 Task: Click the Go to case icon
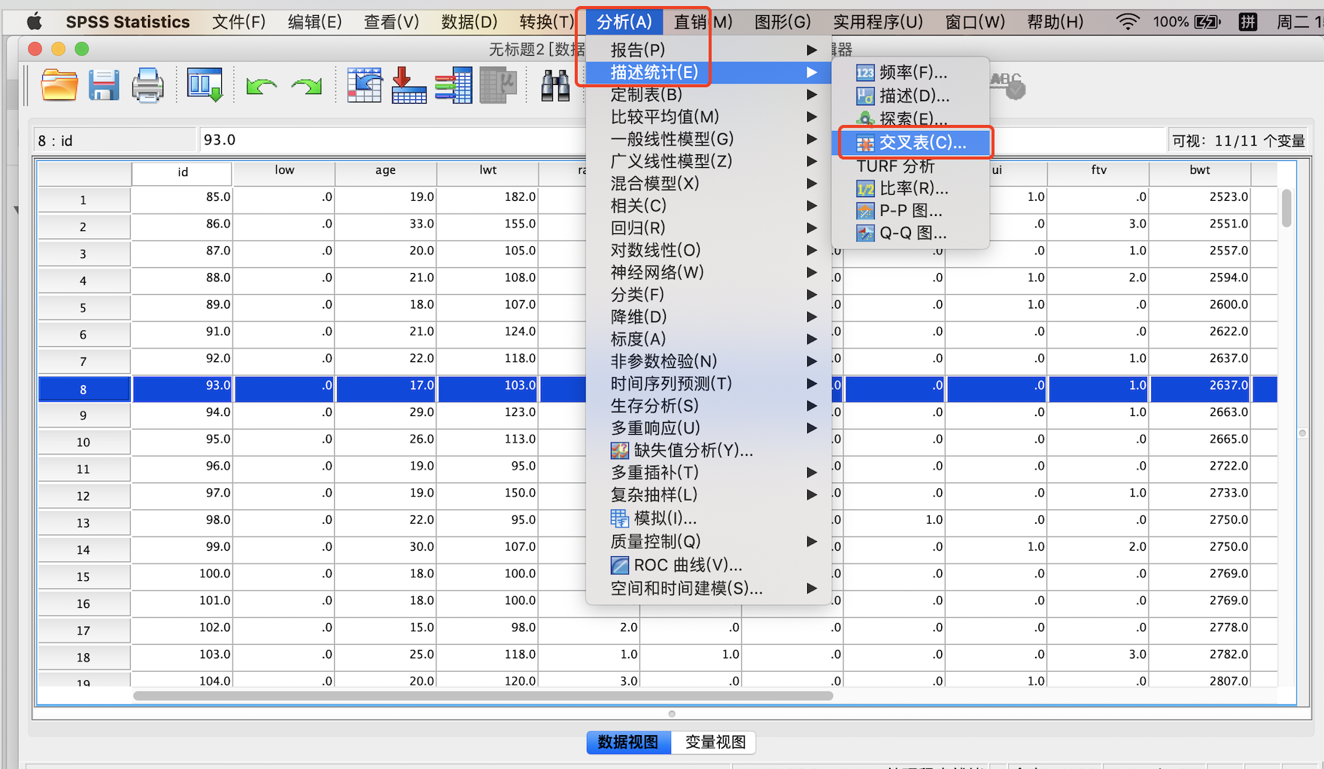pos(364,85)
